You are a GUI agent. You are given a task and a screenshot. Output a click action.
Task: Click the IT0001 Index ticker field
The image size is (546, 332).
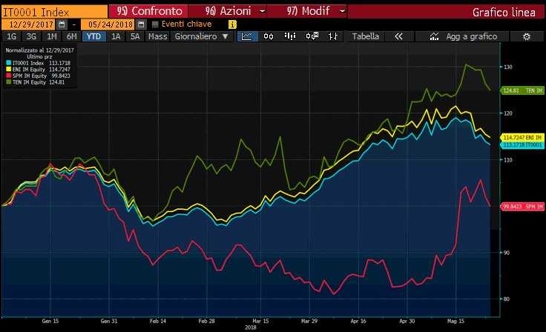coord(54,12)
